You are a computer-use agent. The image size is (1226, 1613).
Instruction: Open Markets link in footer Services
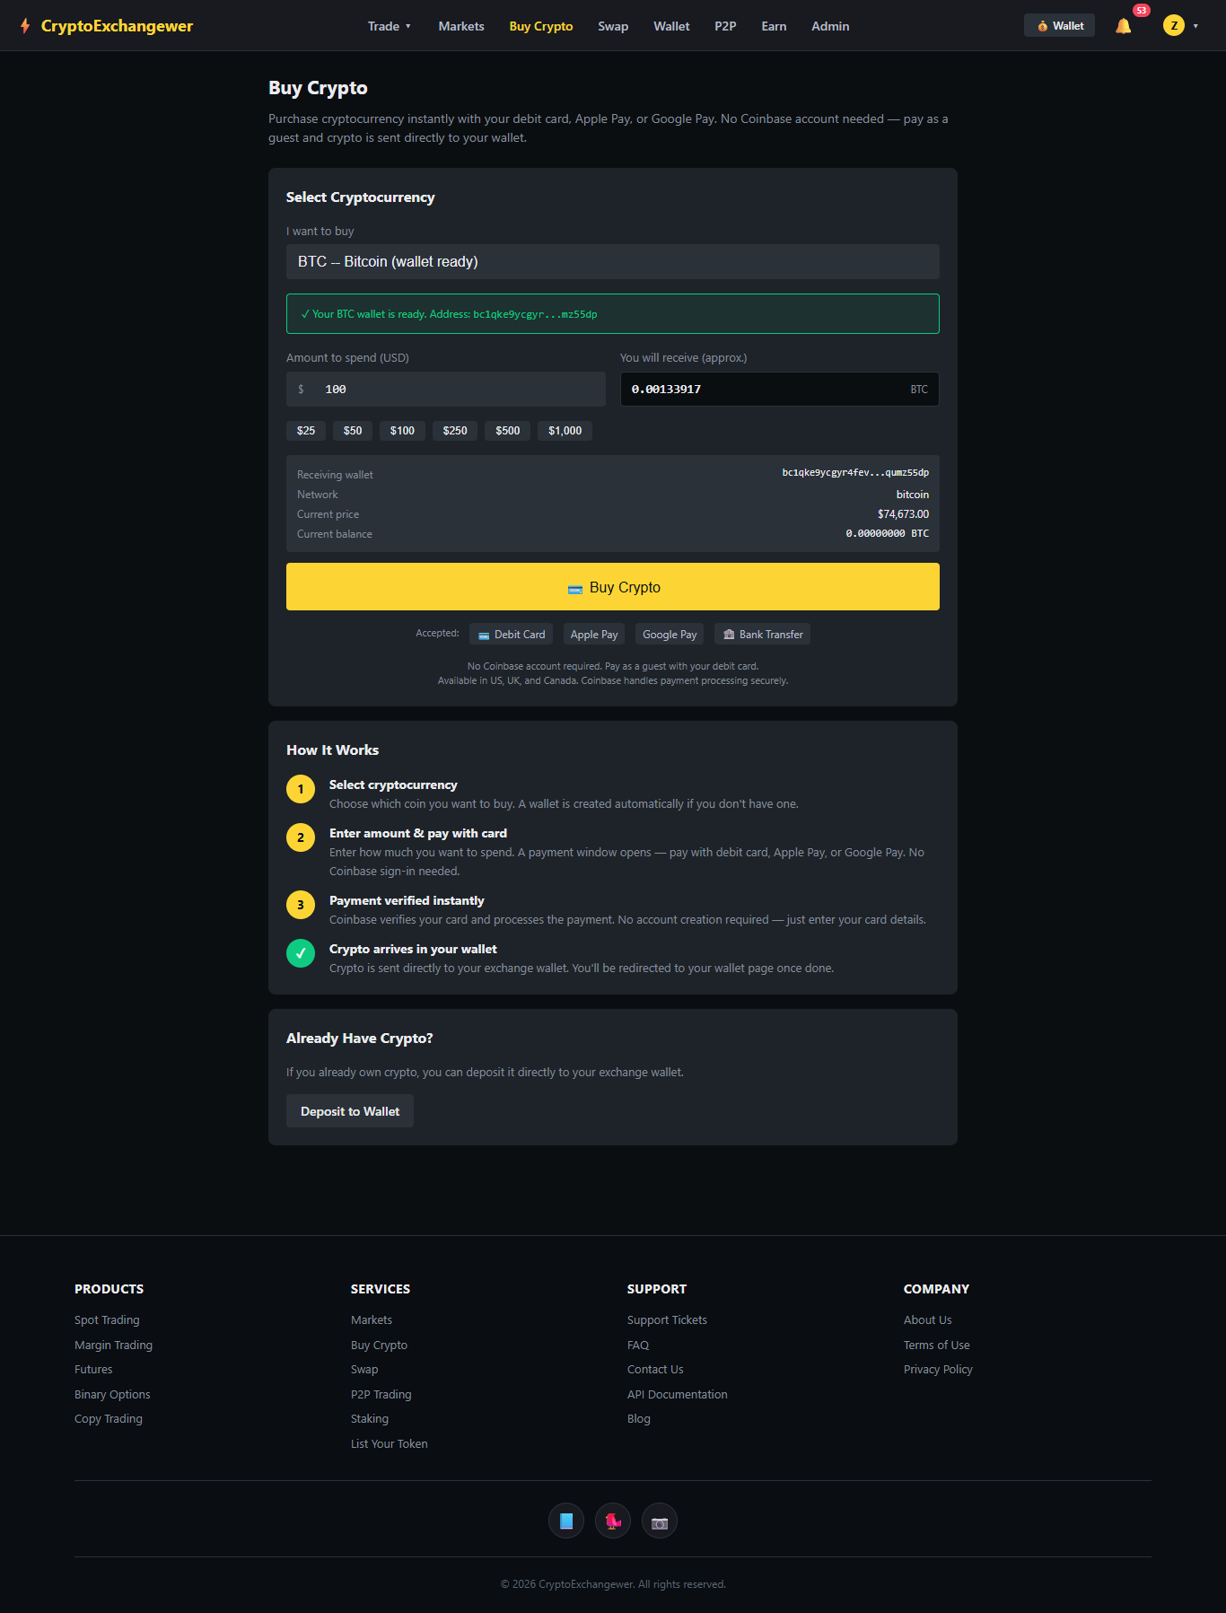(x=372, y=1320)
